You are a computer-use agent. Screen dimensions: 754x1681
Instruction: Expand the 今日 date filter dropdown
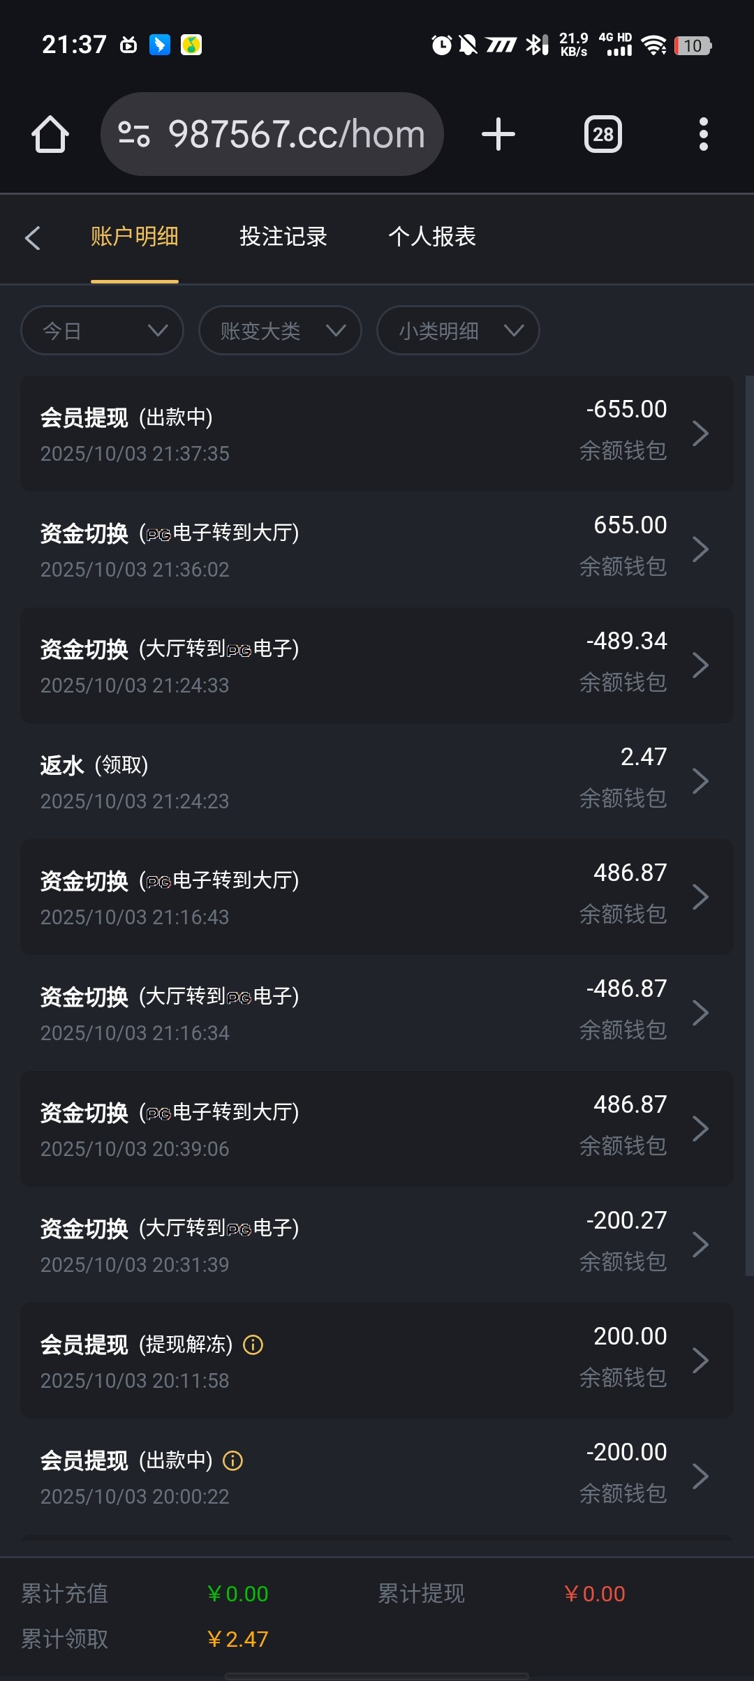[x=103, y=330]
